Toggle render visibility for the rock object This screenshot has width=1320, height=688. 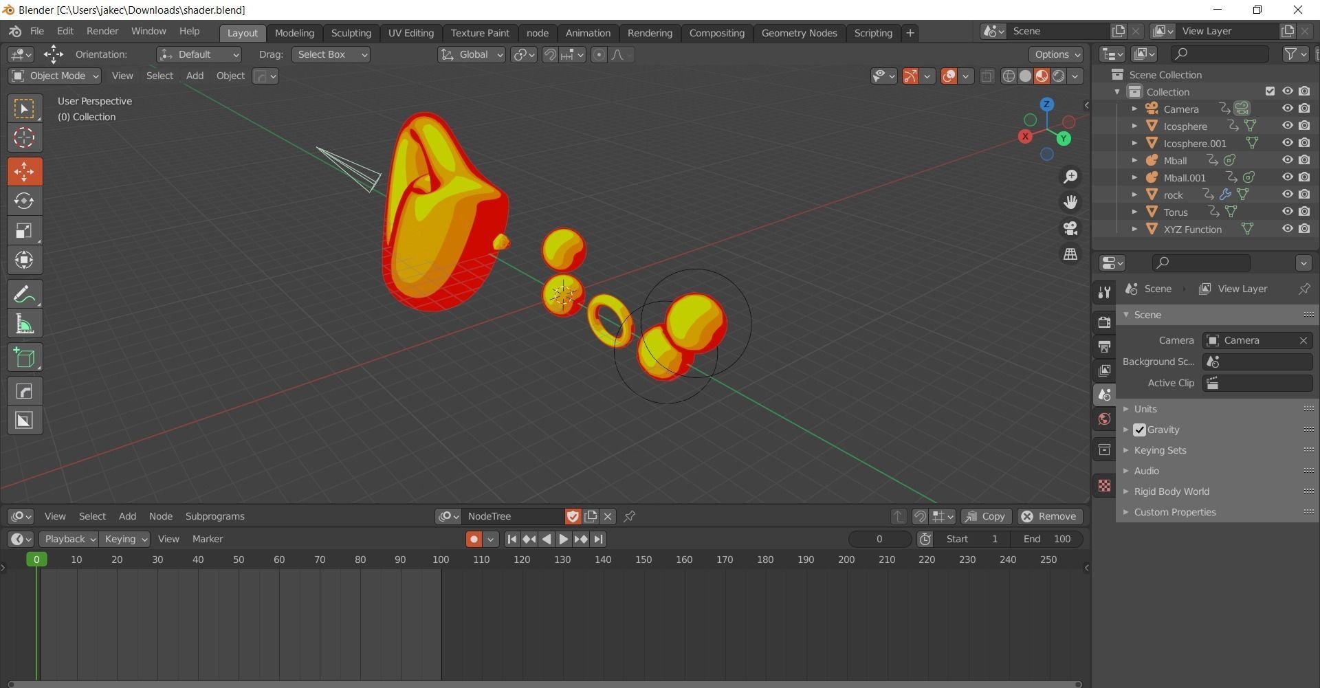point(1304,194)
